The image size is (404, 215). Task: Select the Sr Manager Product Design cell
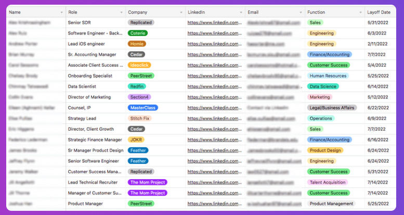[x=96, y=150]
